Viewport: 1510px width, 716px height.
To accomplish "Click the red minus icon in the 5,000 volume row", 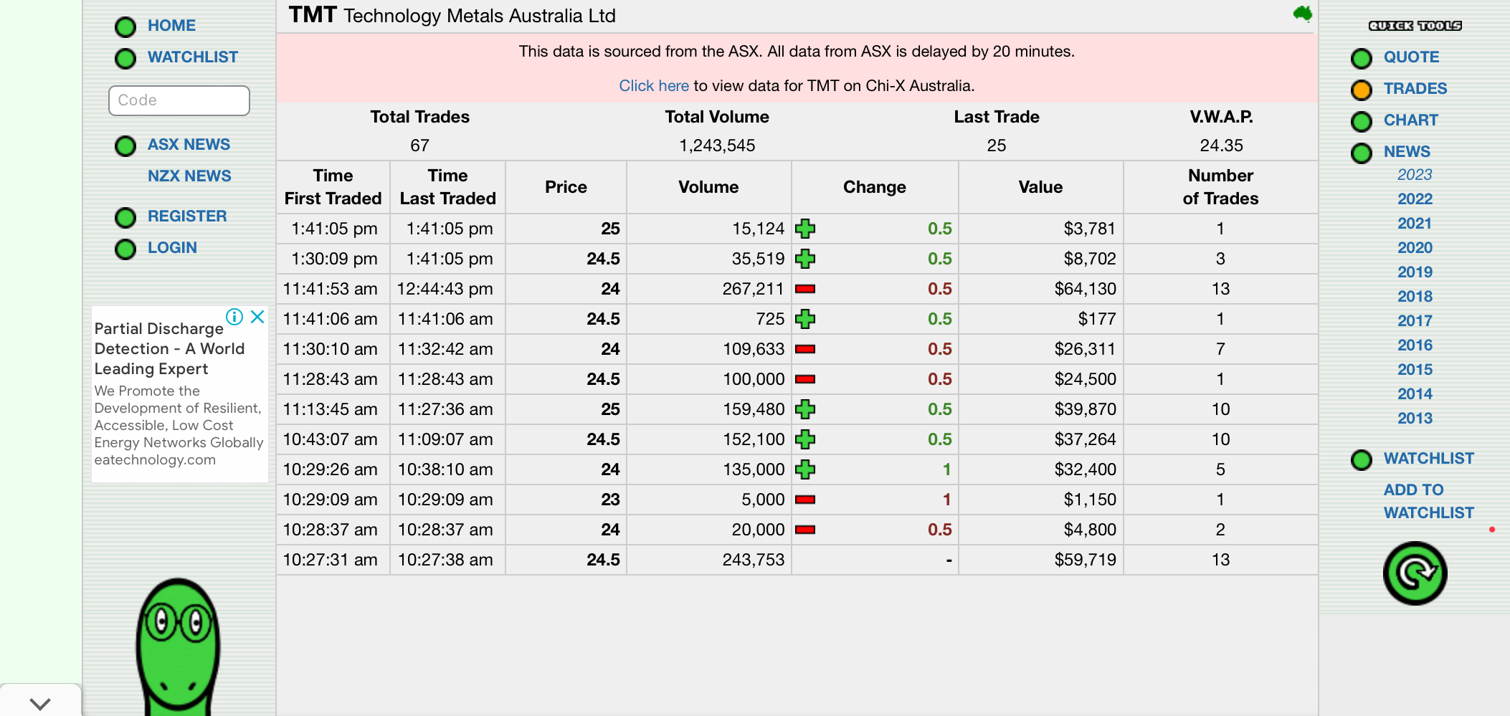I will click(805, 500).
